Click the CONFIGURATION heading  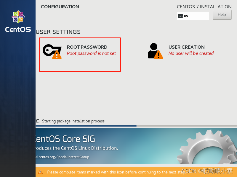pyautogui.click(x=60, y=7)
